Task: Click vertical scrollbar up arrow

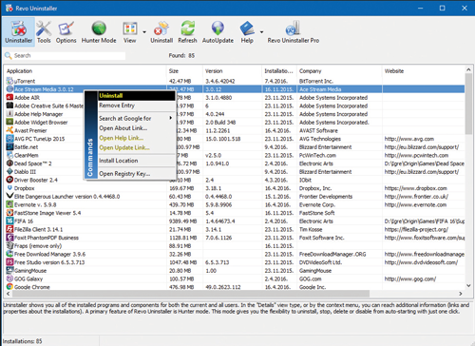Action: (x=468, y=69)
